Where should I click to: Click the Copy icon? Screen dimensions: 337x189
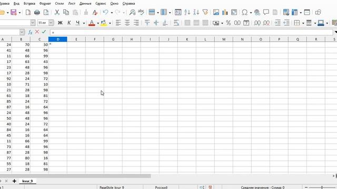click(x=66, y=12)
